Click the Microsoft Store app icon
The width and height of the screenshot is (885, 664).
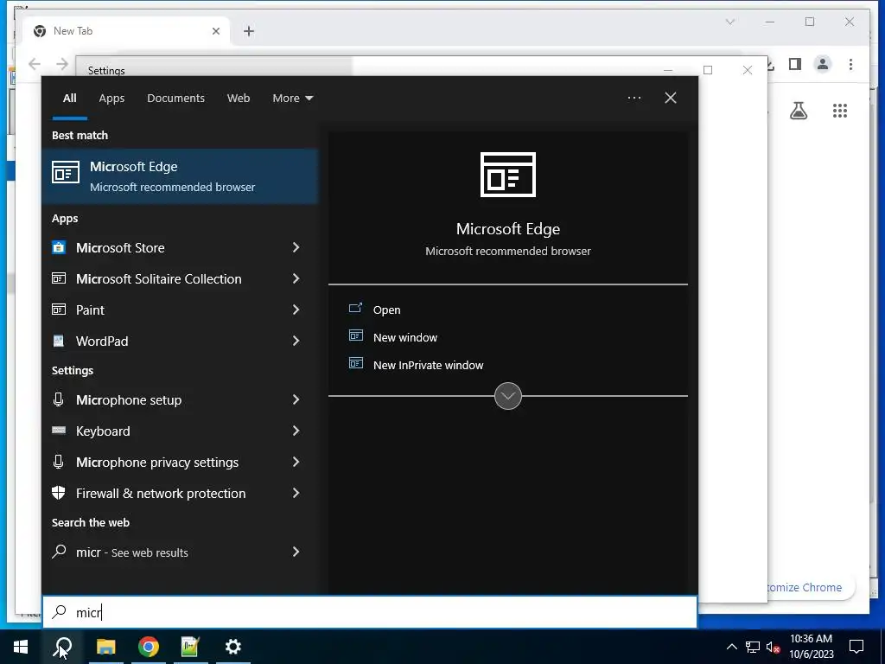point(59,247)
